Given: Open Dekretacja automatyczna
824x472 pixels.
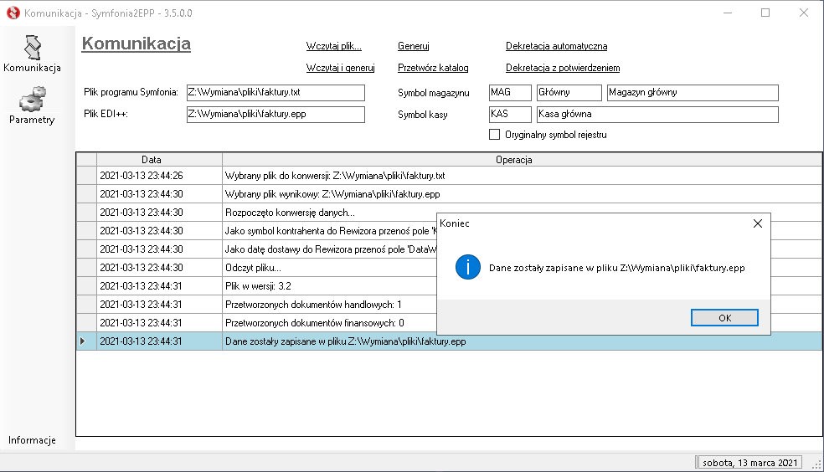Looking at the screenshot, I should point(556,47).
